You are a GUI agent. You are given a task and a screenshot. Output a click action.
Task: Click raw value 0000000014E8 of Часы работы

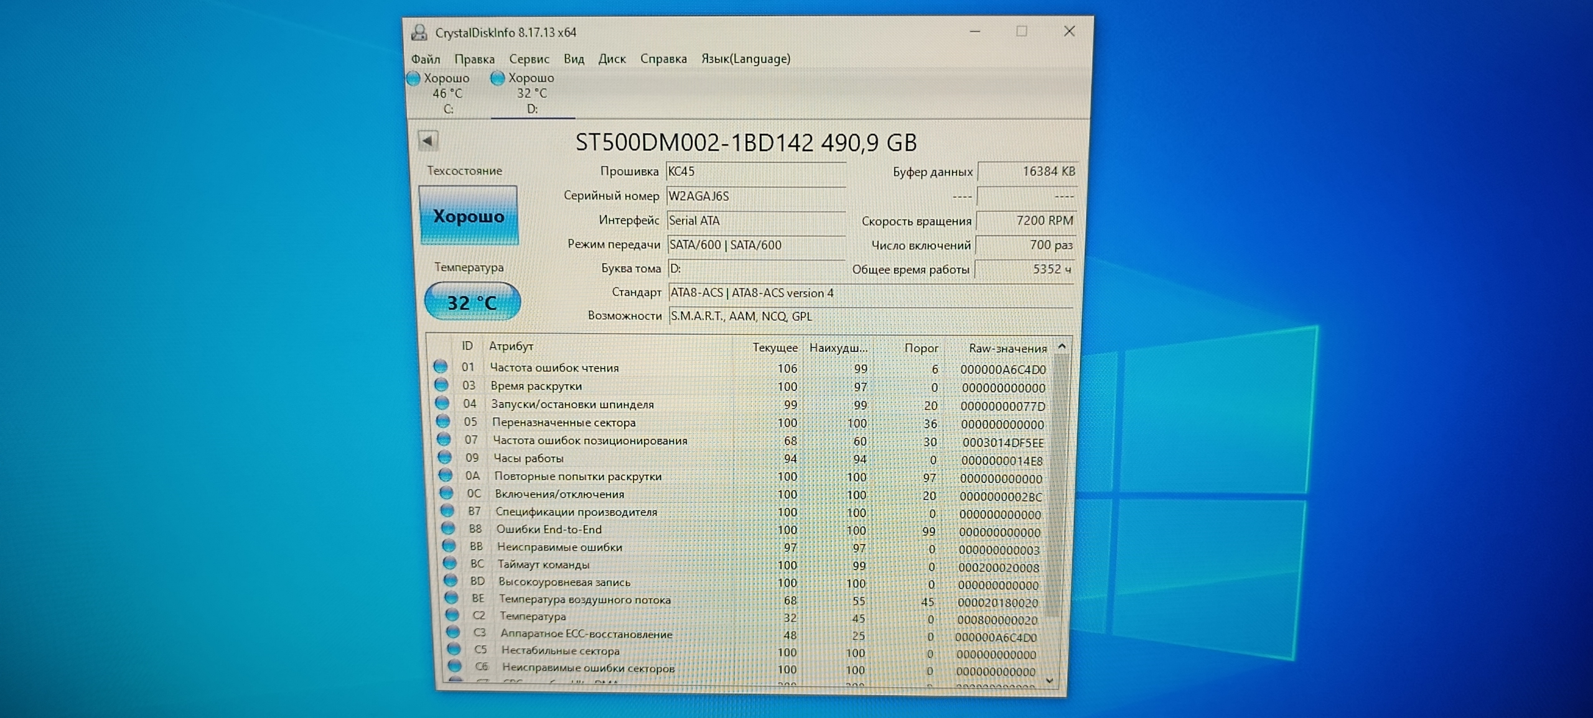click(1002, 461)
